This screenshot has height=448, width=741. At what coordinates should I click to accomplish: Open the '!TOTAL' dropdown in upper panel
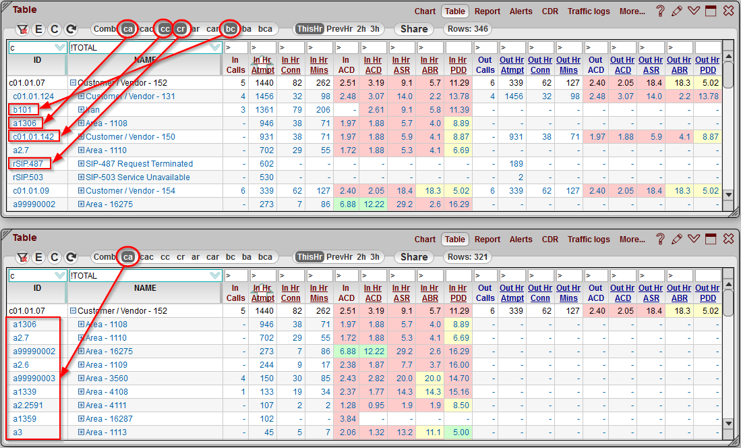pyautogui.click(x=215, y=48)
